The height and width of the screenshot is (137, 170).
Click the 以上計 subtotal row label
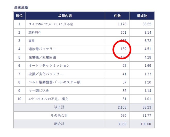pos(59,107)
